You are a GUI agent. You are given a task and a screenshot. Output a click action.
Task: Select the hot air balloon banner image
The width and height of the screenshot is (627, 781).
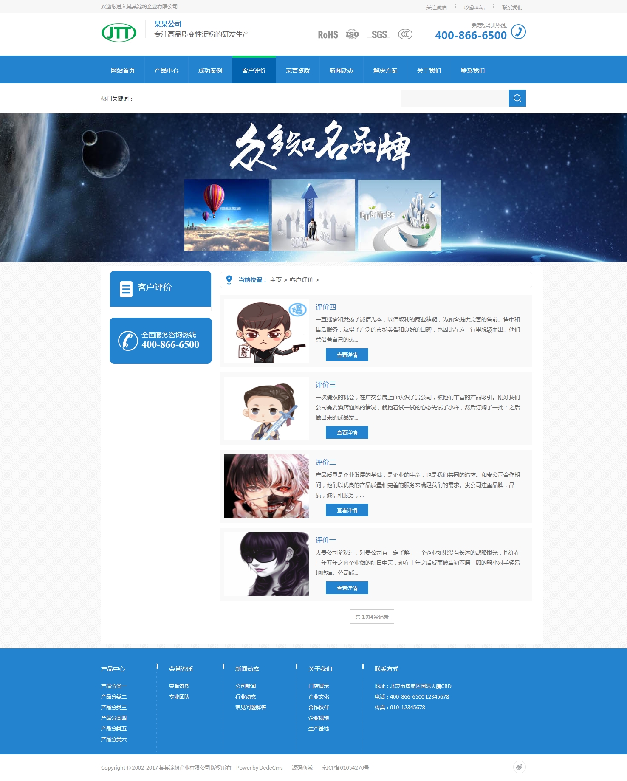point(226,215)
